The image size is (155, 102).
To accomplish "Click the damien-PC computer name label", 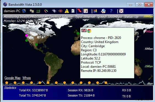I will tap(12, 11).
